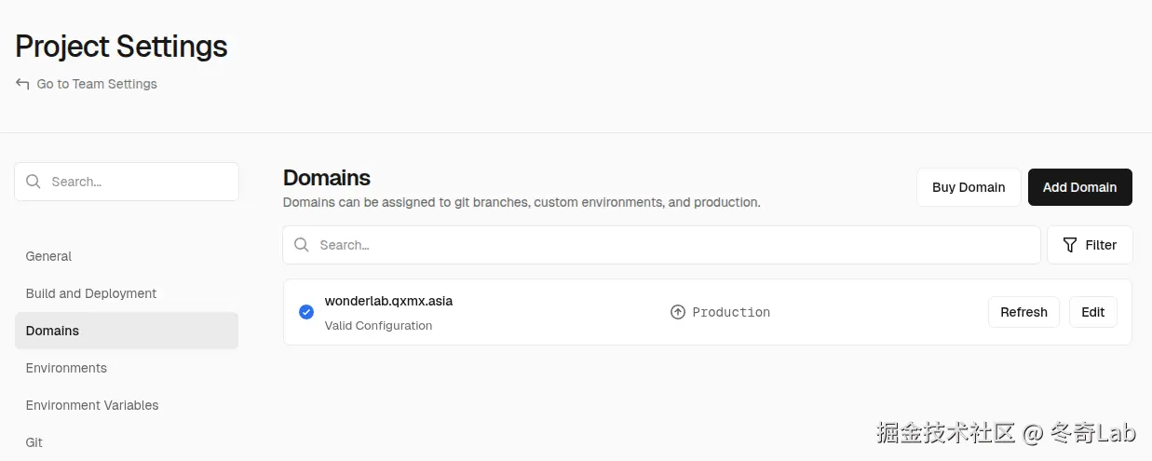1152x461 pixels.
Task: Select the Domains sidebar item
Action: coord(53,331)
